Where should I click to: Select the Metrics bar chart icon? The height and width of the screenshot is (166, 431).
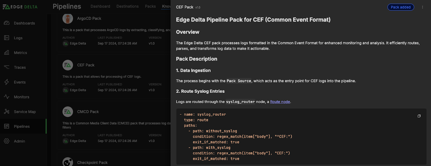tap(7, 53)
